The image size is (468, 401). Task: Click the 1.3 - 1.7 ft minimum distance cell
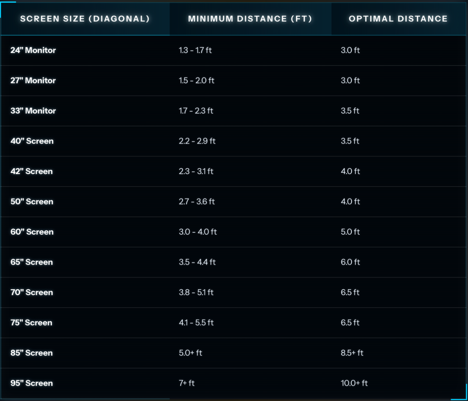click(195, 50)
